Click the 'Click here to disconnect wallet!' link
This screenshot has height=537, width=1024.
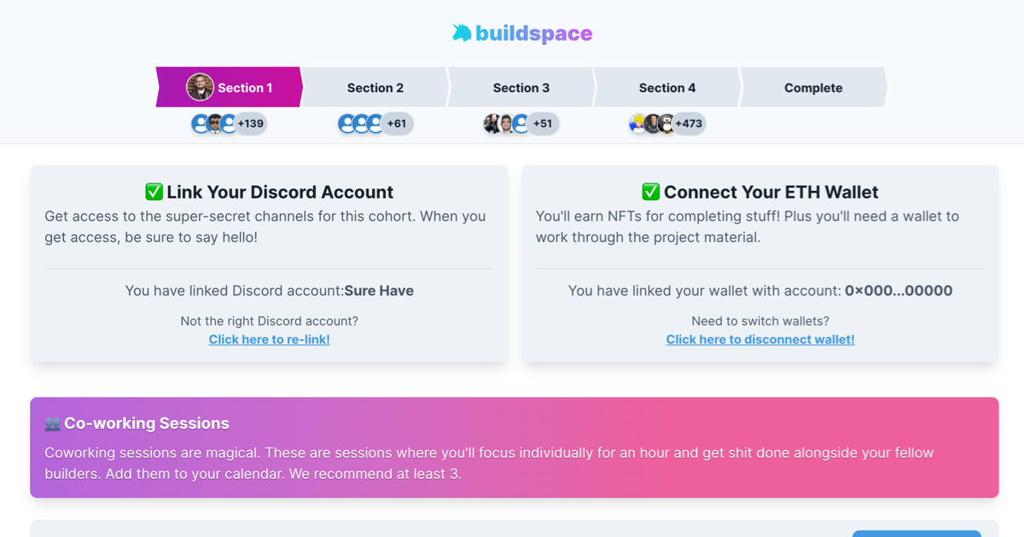point(760,339)
